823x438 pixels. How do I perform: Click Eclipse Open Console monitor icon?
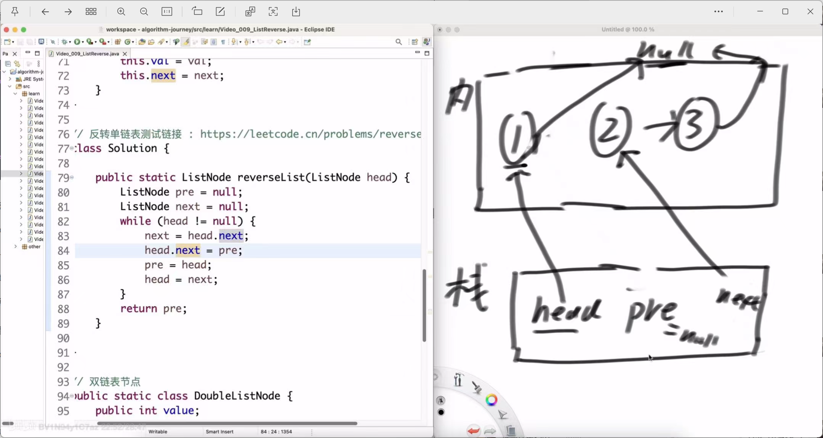[x=41, y=42]
